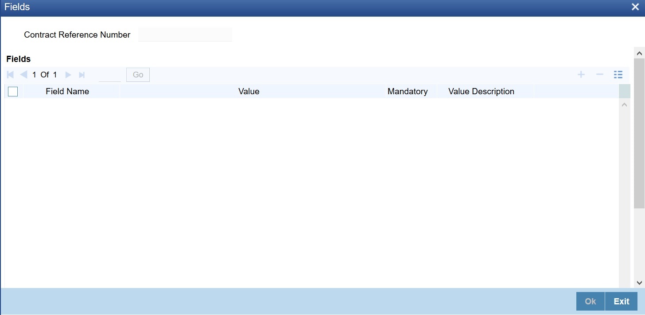
Task: Go to next page arrow
Action: 68,75
